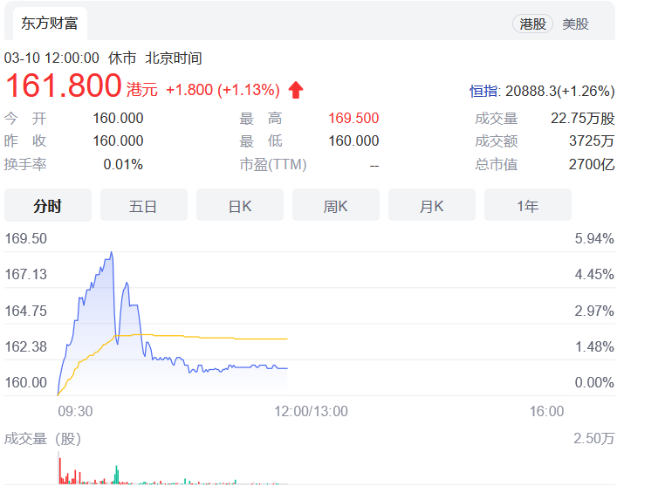Image resolution: width=665 pixels, height=493 pixels.
Task: Show the 日K candlestick chart
Action: coord(240,206)
